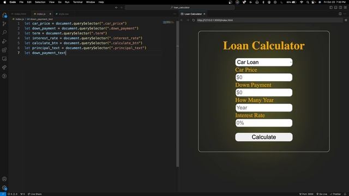
Task: Toggle secondary side bar layout icon
Action: 340,7
